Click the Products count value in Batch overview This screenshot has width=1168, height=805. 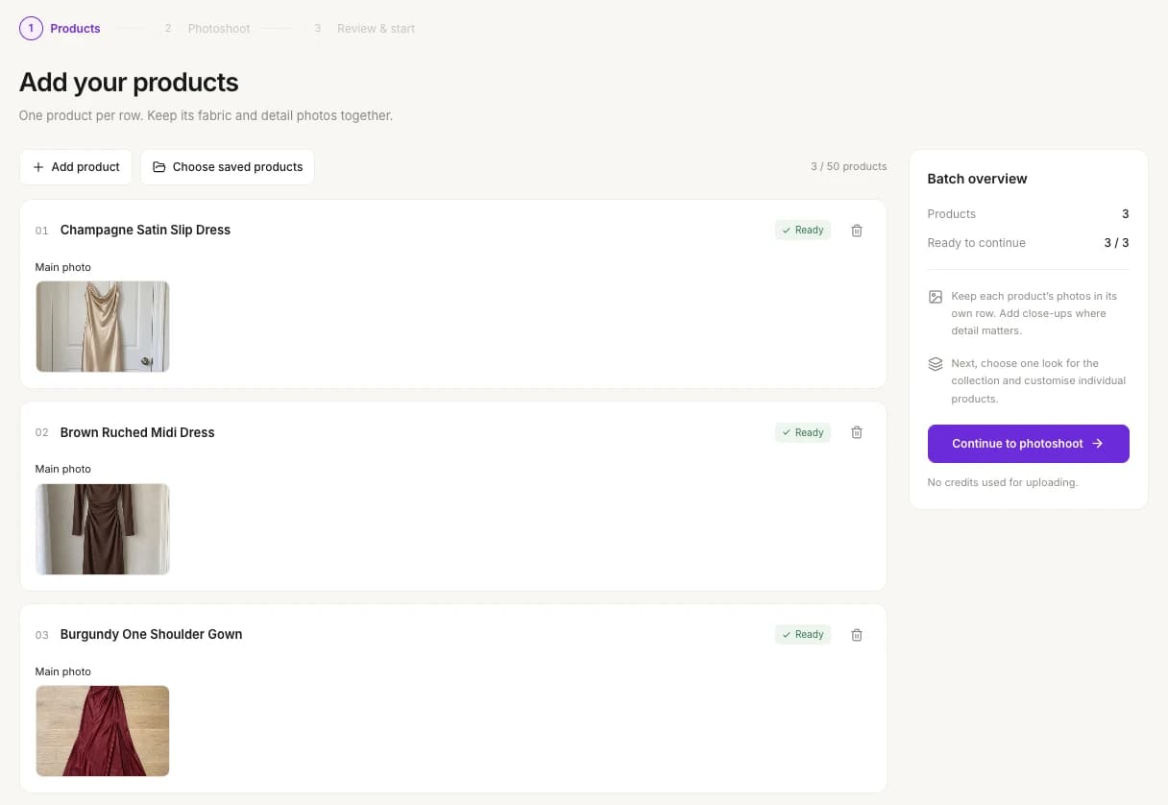click(1126, 214)
